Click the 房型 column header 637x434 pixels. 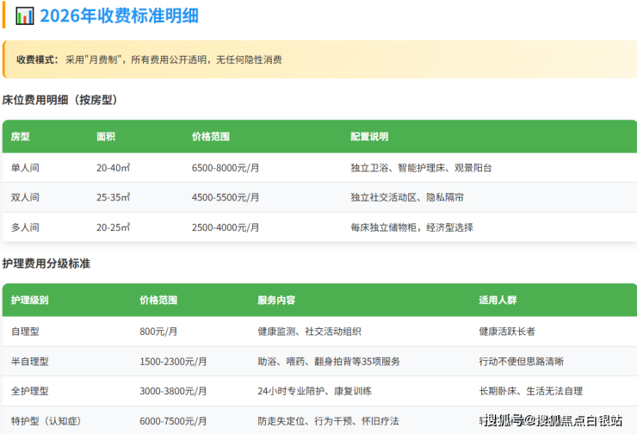(x=21, y=137)
